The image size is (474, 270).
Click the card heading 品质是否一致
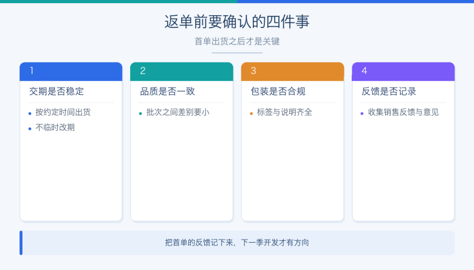click(x=168, y=91)
